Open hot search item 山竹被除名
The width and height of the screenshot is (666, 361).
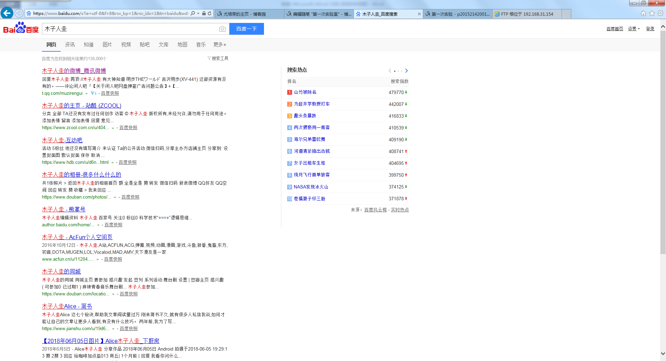(x=305, y=92)
